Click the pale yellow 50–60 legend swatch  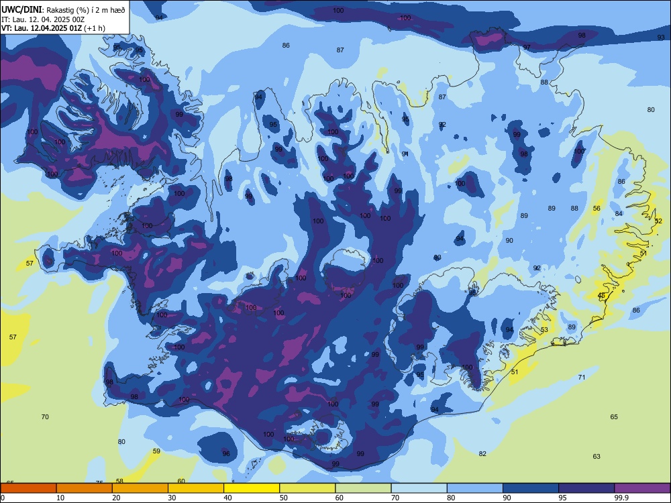308,488
